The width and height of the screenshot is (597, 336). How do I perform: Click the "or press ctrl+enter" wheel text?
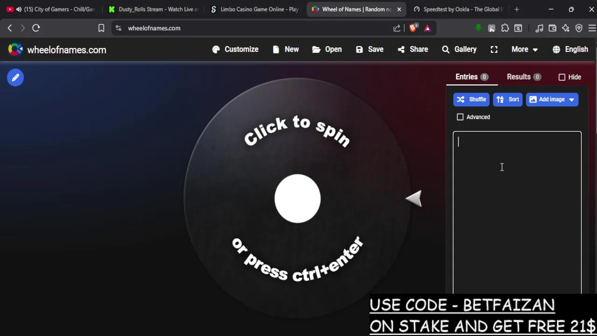click(298, 259)
